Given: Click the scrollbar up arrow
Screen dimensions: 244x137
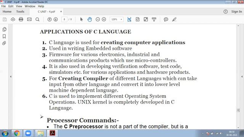Looking at the screenshot, I should click(x=238, y=25).
